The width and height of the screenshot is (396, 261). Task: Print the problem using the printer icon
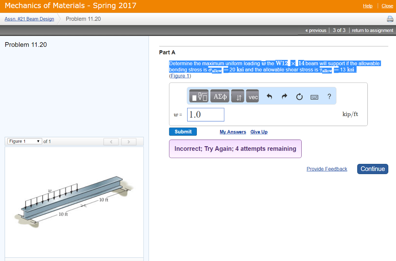[x=390, y=19]
